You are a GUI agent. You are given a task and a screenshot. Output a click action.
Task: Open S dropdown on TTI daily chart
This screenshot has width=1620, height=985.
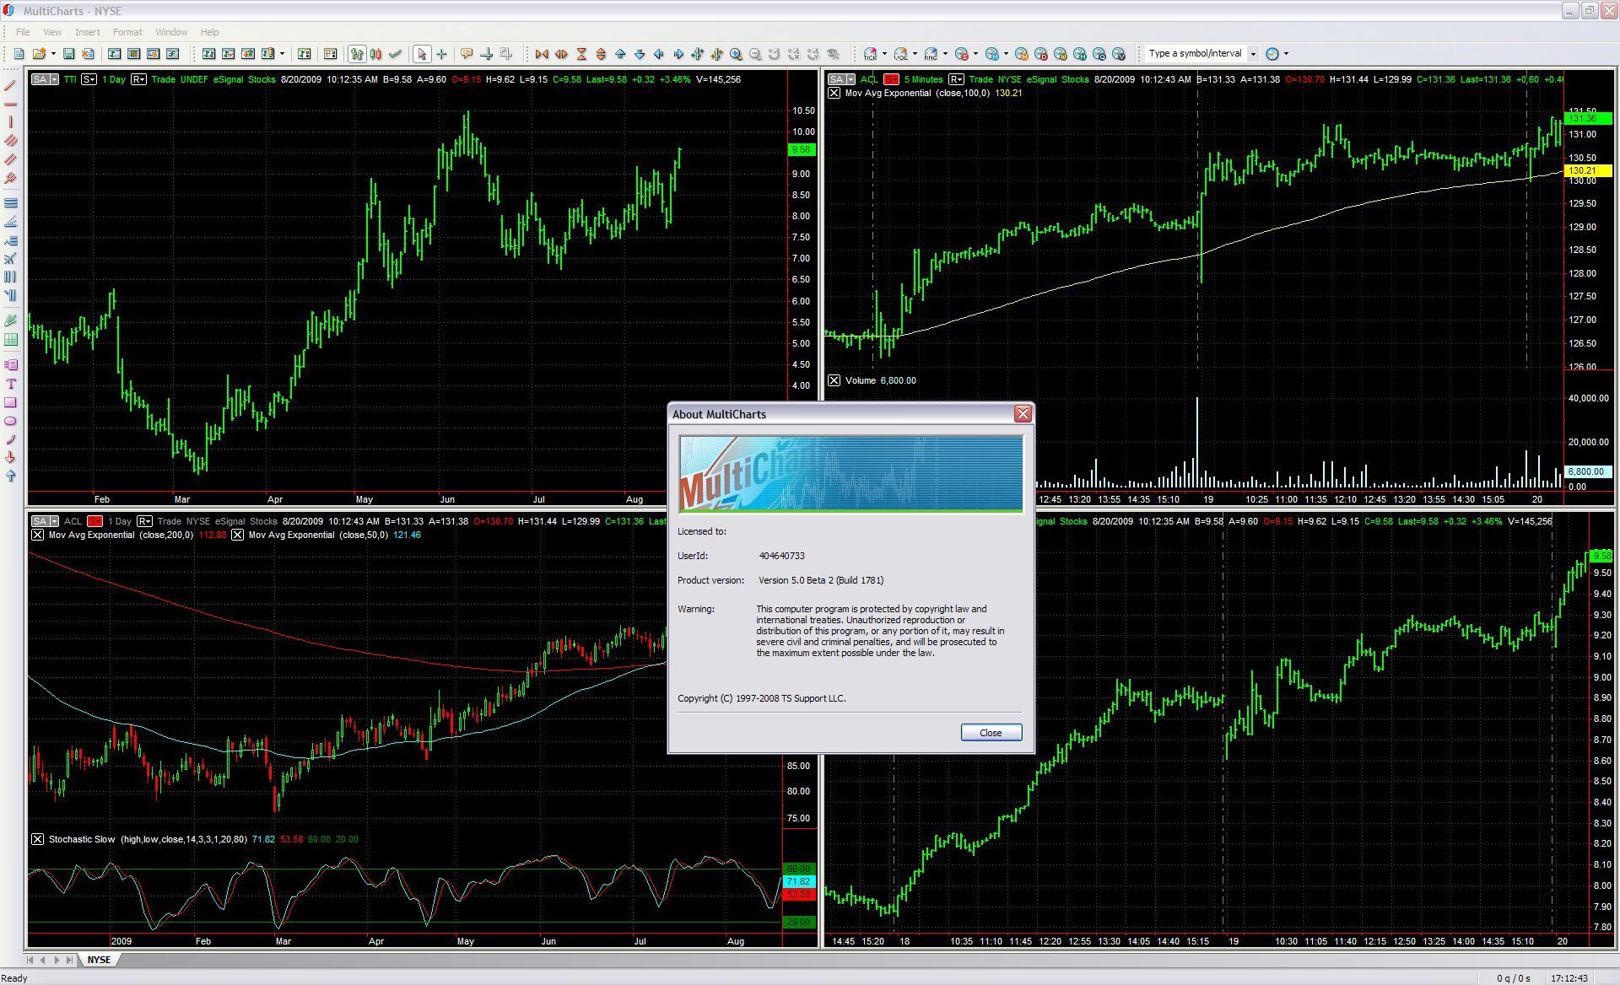point(88,79)
